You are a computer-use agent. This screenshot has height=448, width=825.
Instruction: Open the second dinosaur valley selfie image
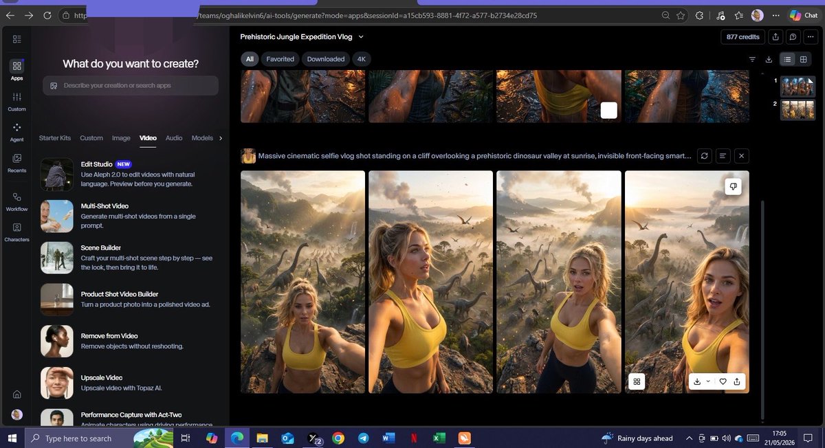[430, 282]
